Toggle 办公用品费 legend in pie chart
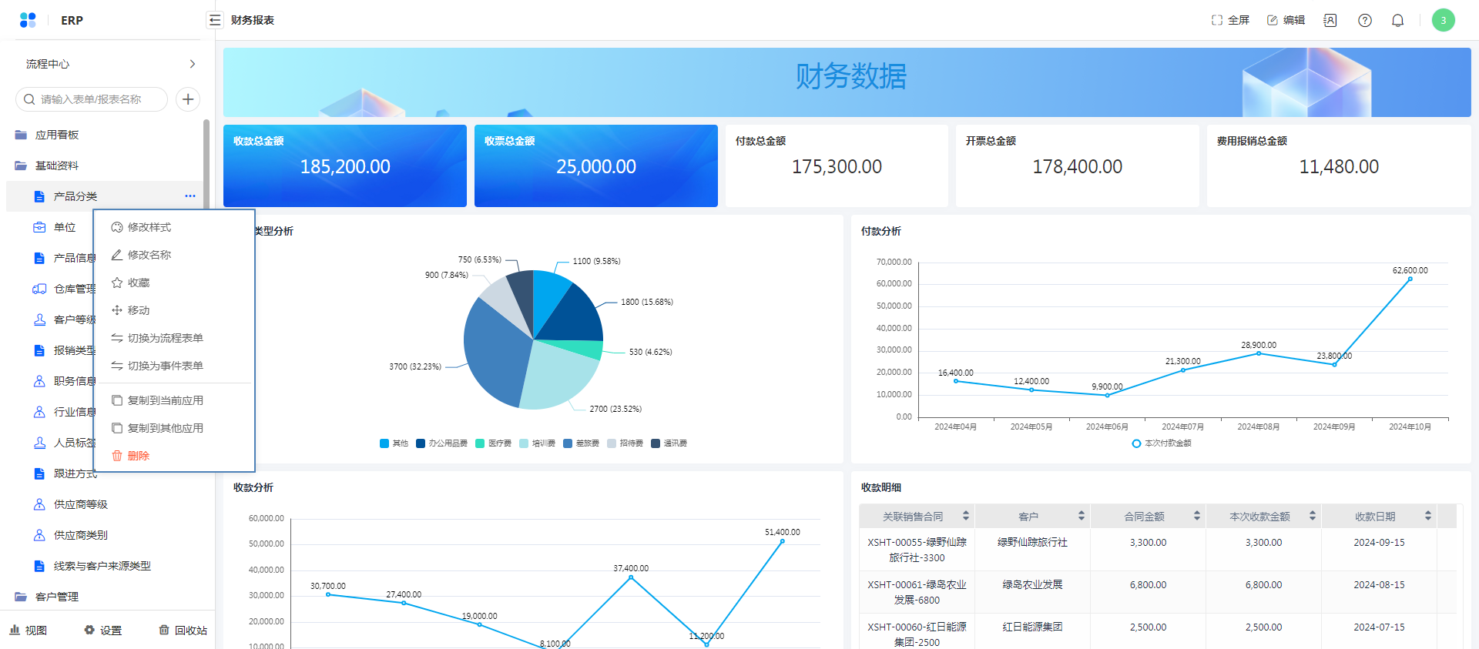 tap(442, 443)
